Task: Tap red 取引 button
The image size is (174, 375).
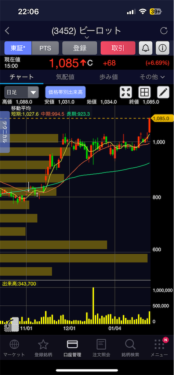Action: pos(118,48)
